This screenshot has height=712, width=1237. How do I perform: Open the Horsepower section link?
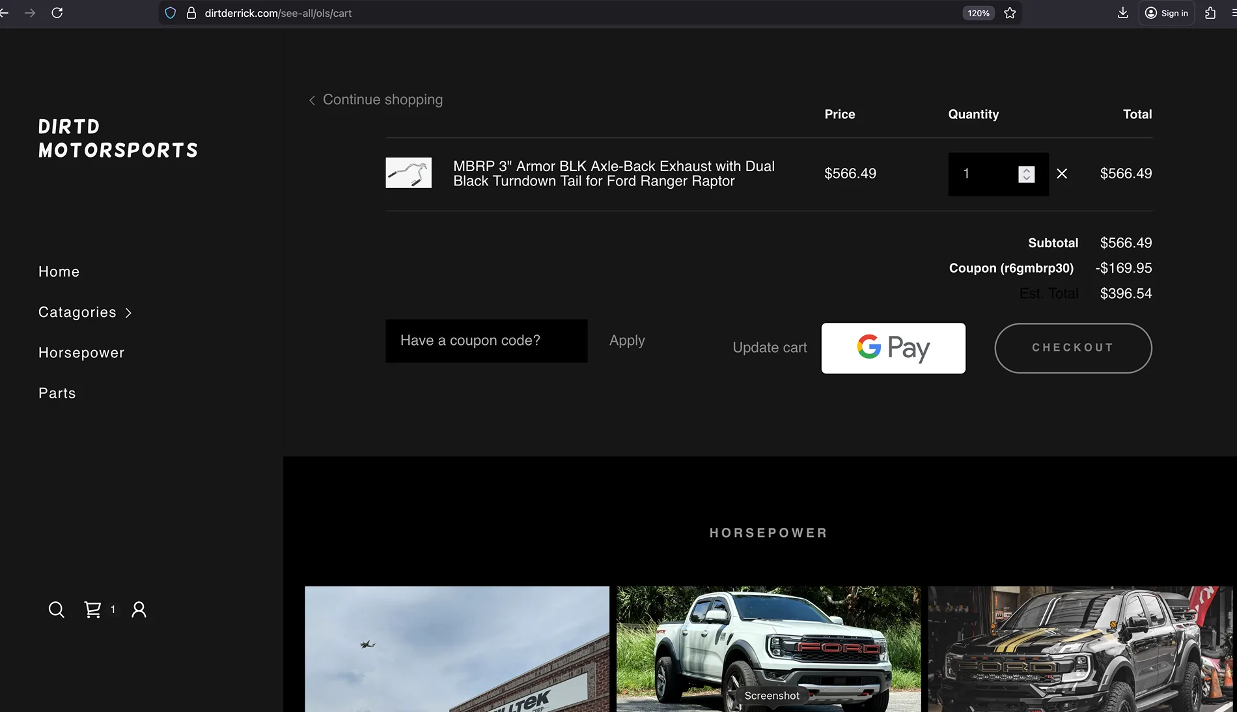point(81,353)
